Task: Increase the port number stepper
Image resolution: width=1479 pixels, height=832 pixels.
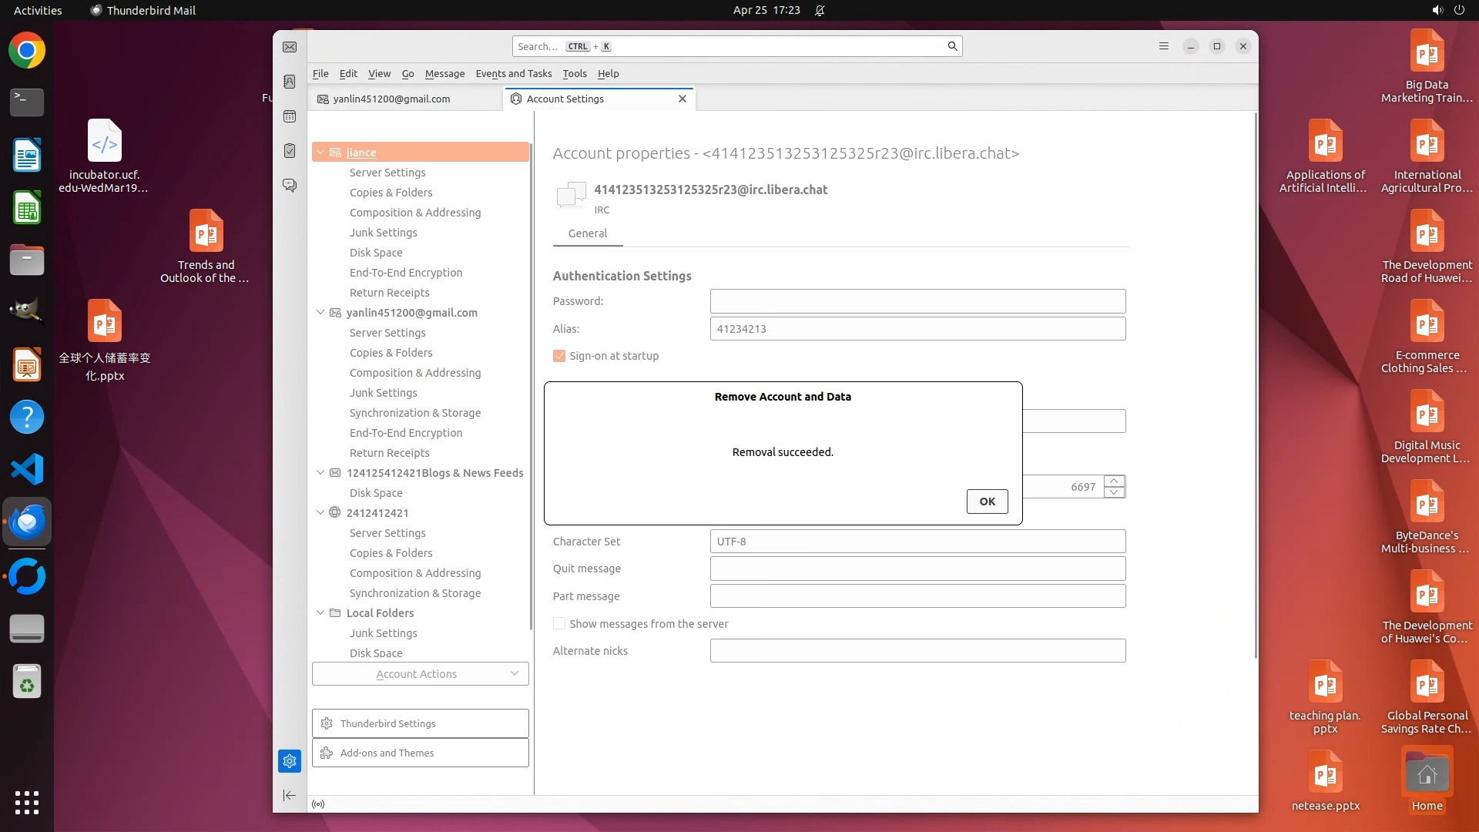Action: (x=1114, y=481)
